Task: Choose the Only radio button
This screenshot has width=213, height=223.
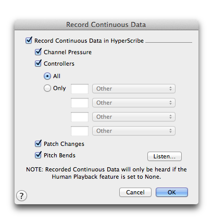Action: pos(47,88)
